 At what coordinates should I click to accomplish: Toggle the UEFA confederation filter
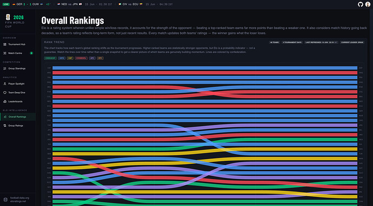pyautogui.click(x=62, y=58)
